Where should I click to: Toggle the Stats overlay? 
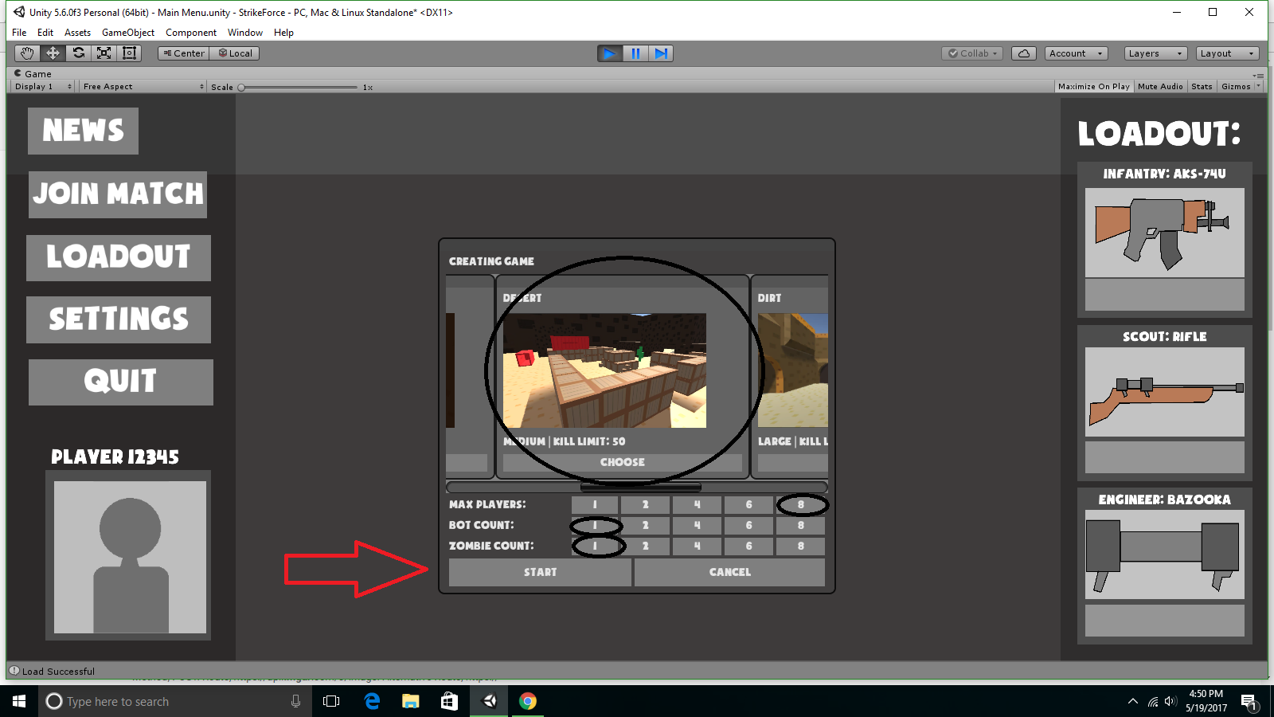1202,86
